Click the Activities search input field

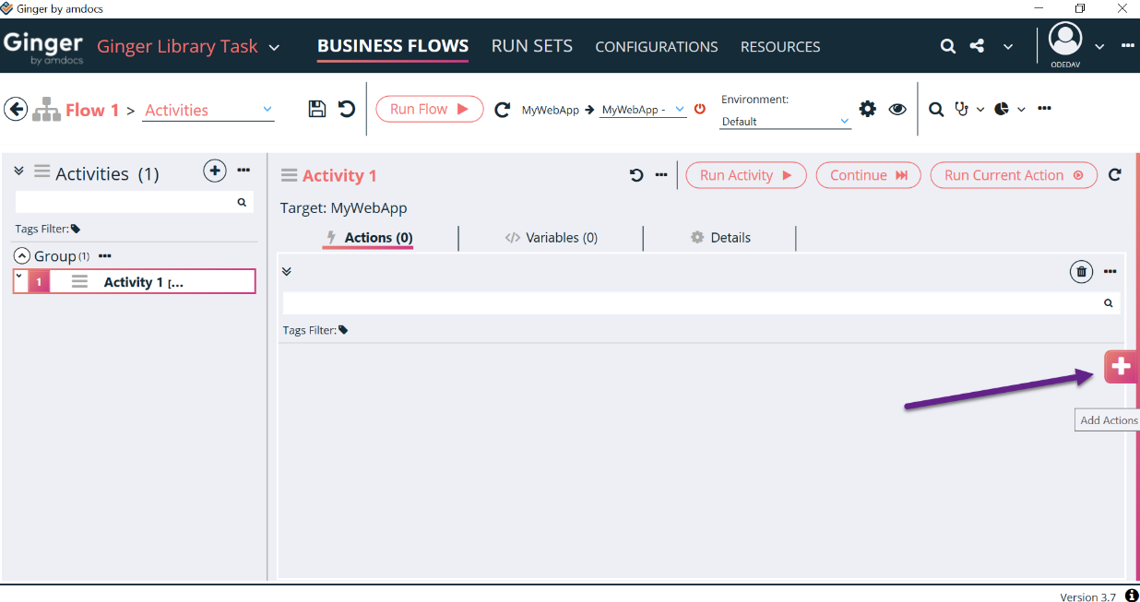(x=135, y=202)
